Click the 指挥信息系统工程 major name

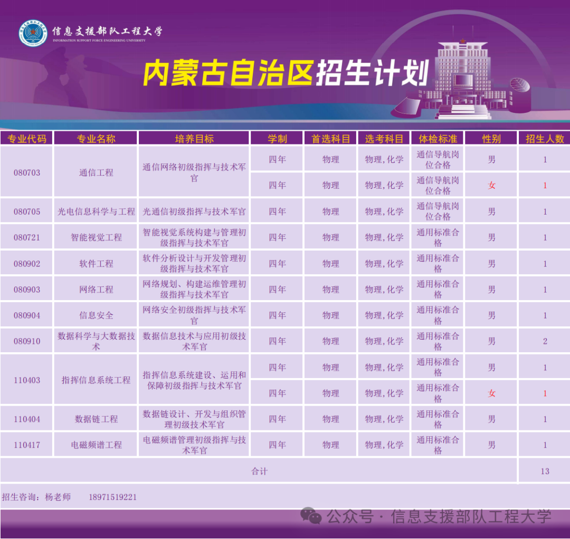click(96, 380)
